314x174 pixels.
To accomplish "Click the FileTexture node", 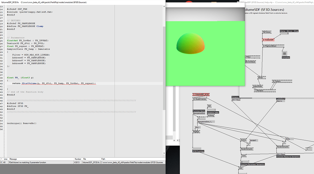I will click(x=267, y=32).
